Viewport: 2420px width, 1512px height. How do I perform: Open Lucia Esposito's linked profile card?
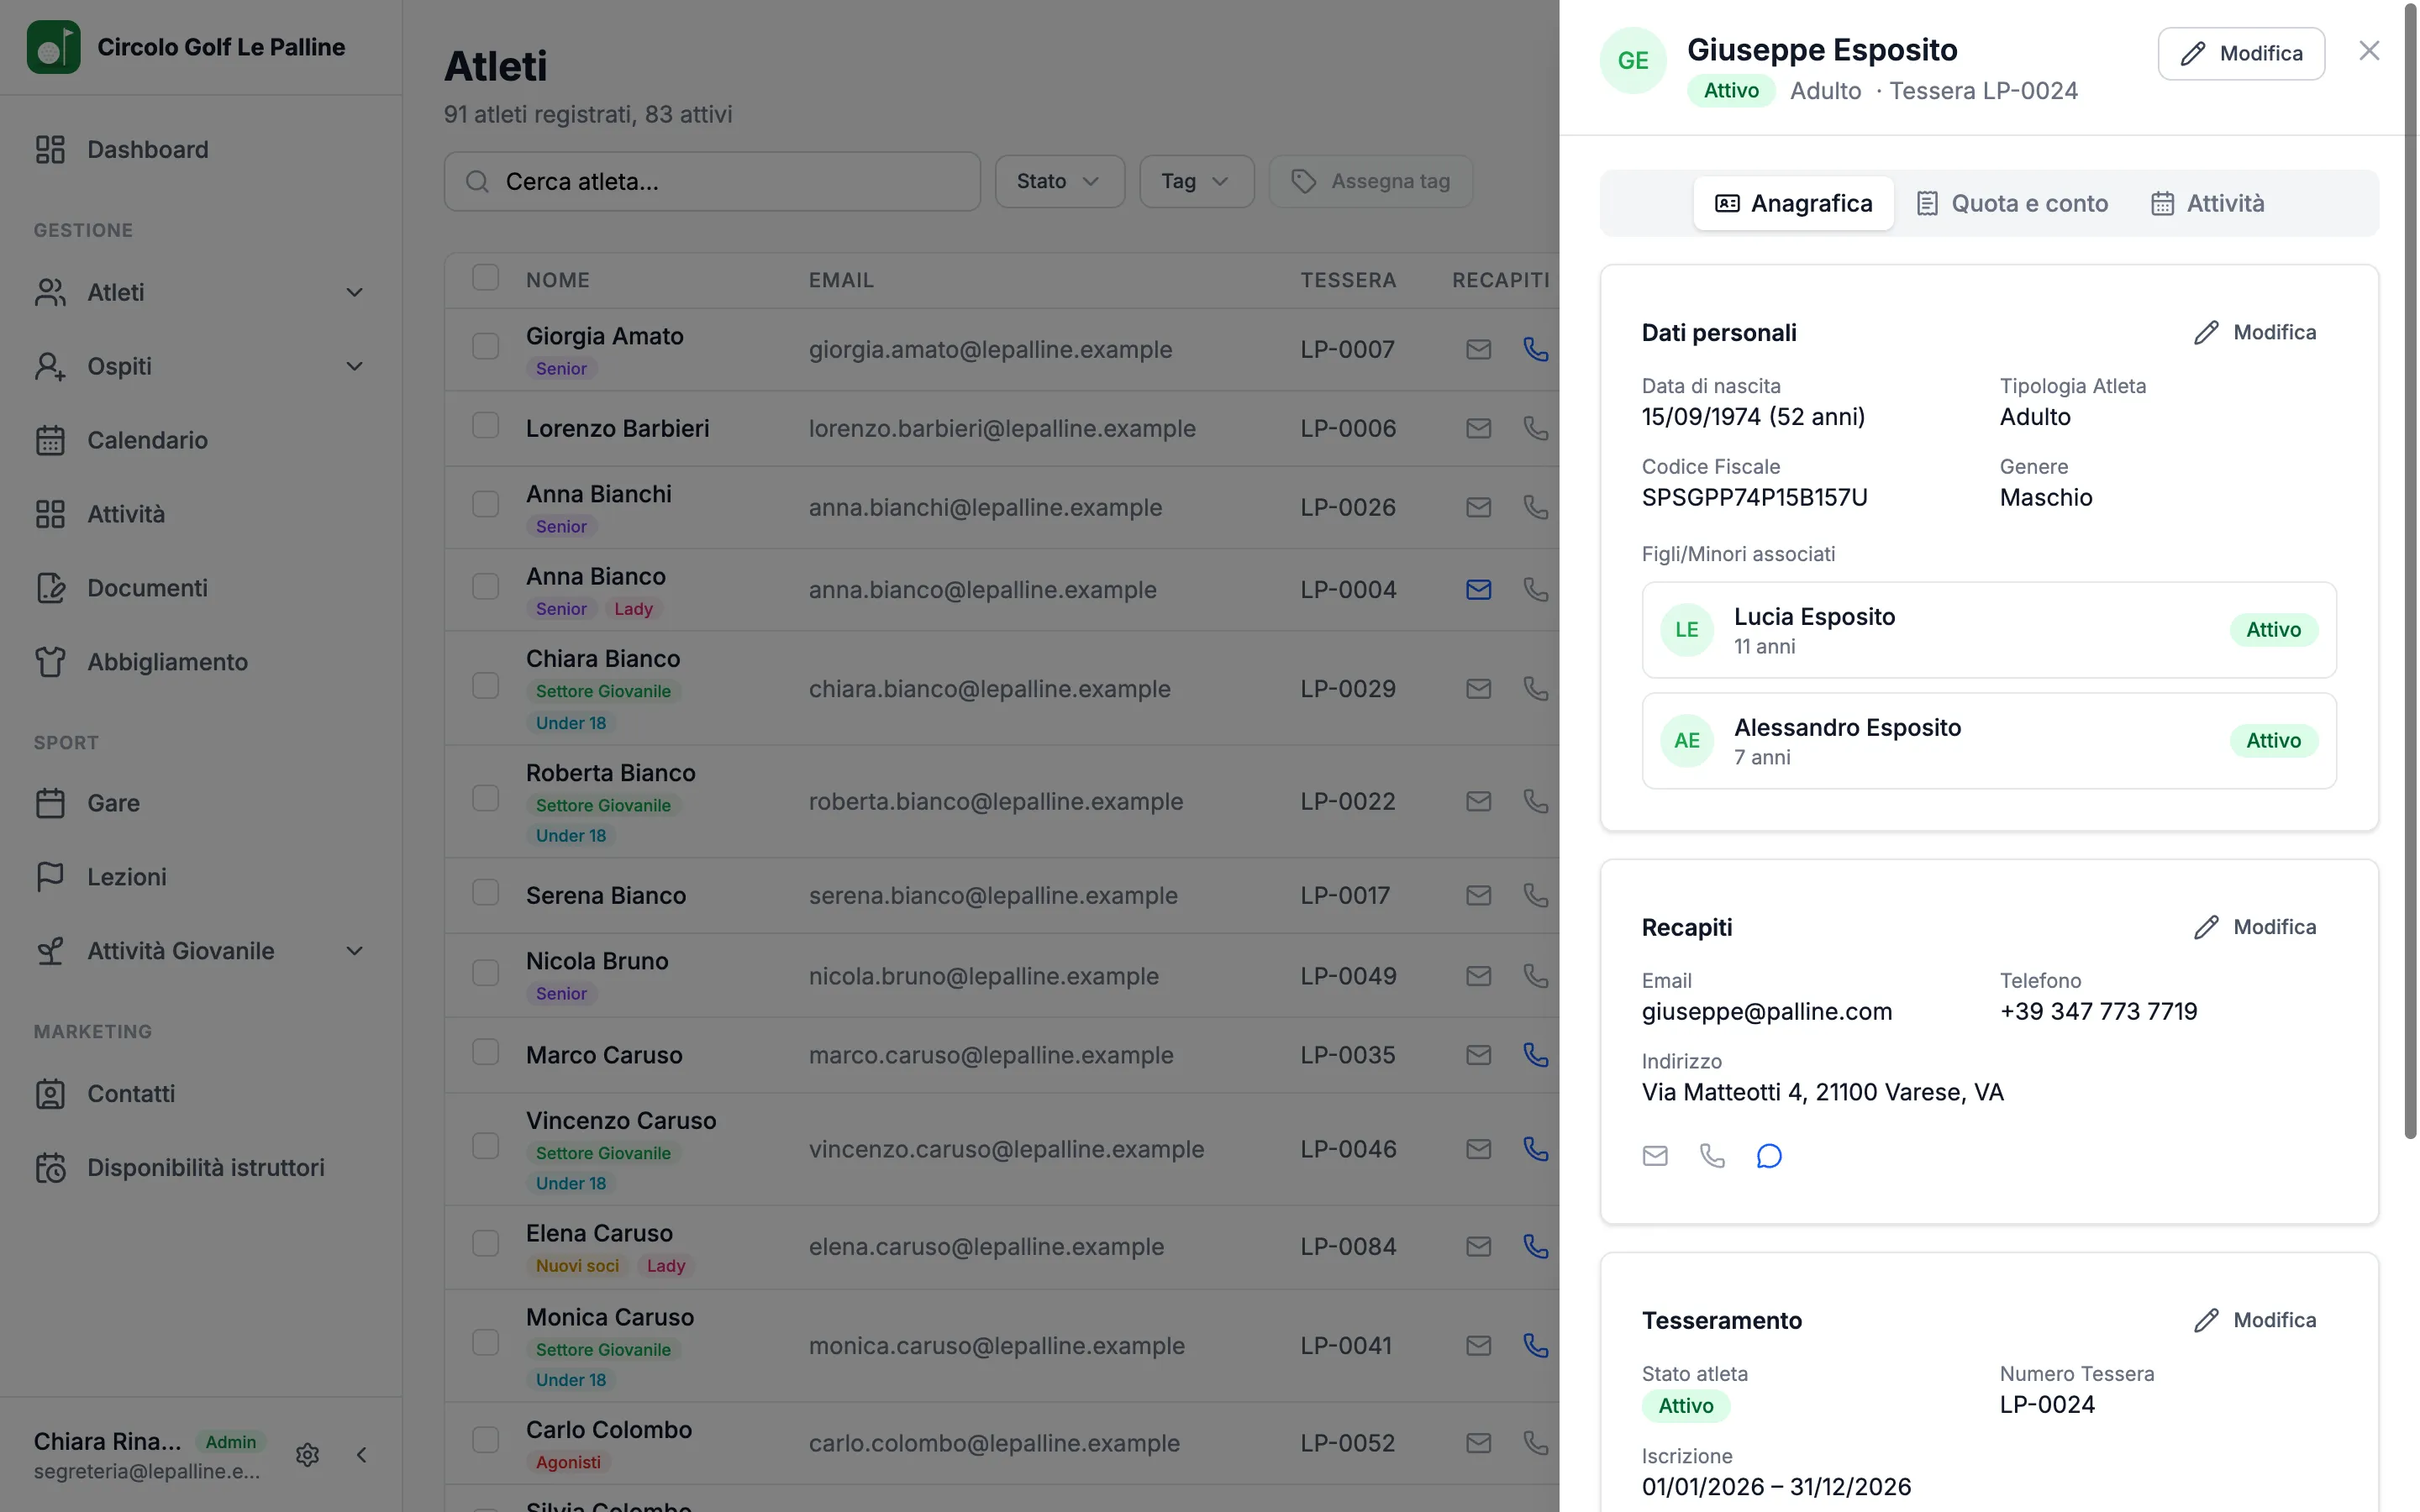point(1988,630)
